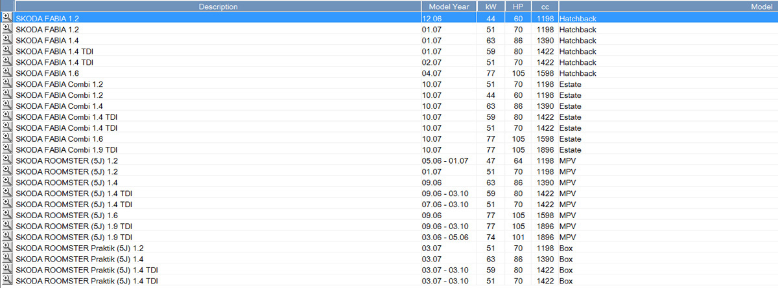The image size is (778, 288).
Task: Click magnifier icon for 64 HP Roomster (5J) 1.2
Action: pos(6,161)
